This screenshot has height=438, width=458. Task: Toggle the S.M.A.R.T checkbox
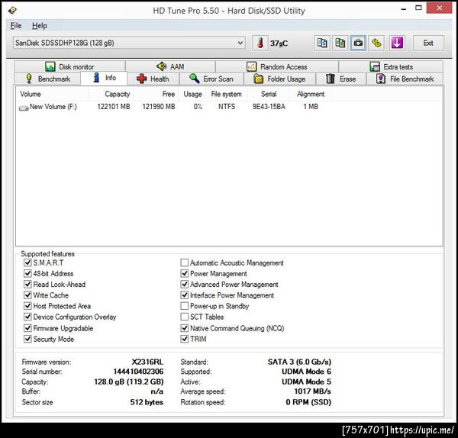tap(27, 262)
